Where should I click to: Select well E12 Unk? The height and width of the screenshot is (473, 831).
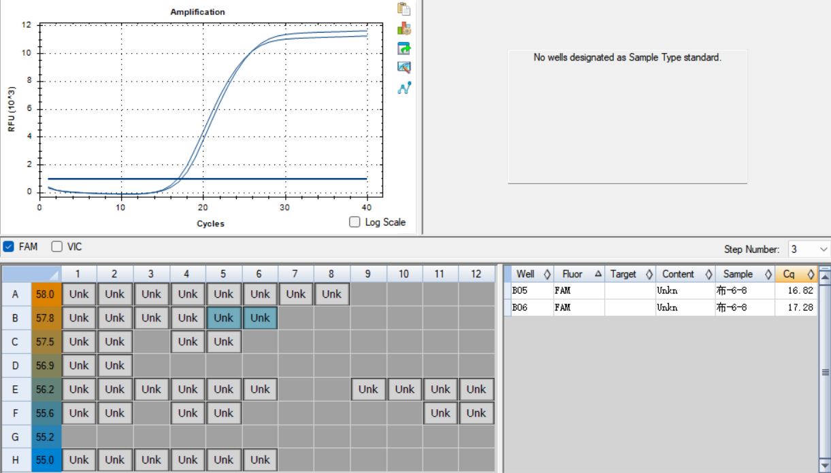(476, 389)
